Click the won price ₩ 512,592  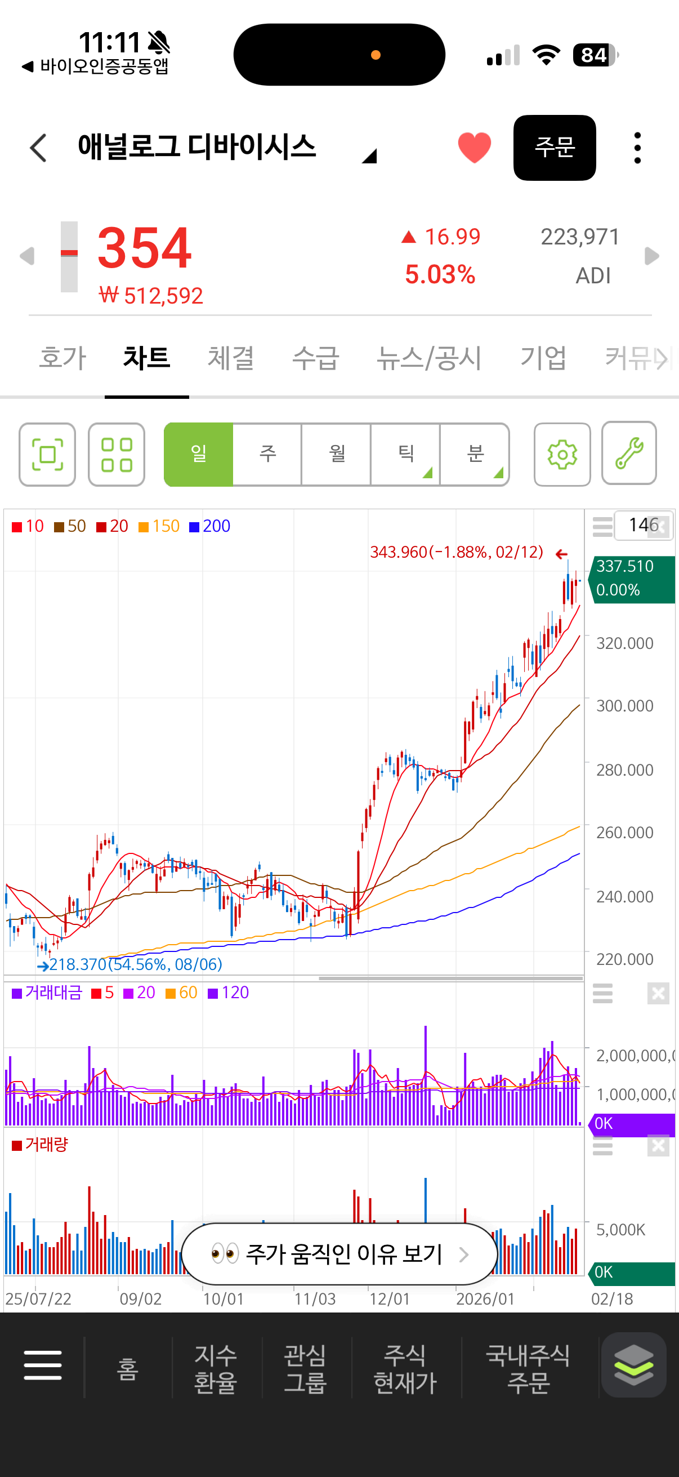pyautogui.click(x=151, y=296)
